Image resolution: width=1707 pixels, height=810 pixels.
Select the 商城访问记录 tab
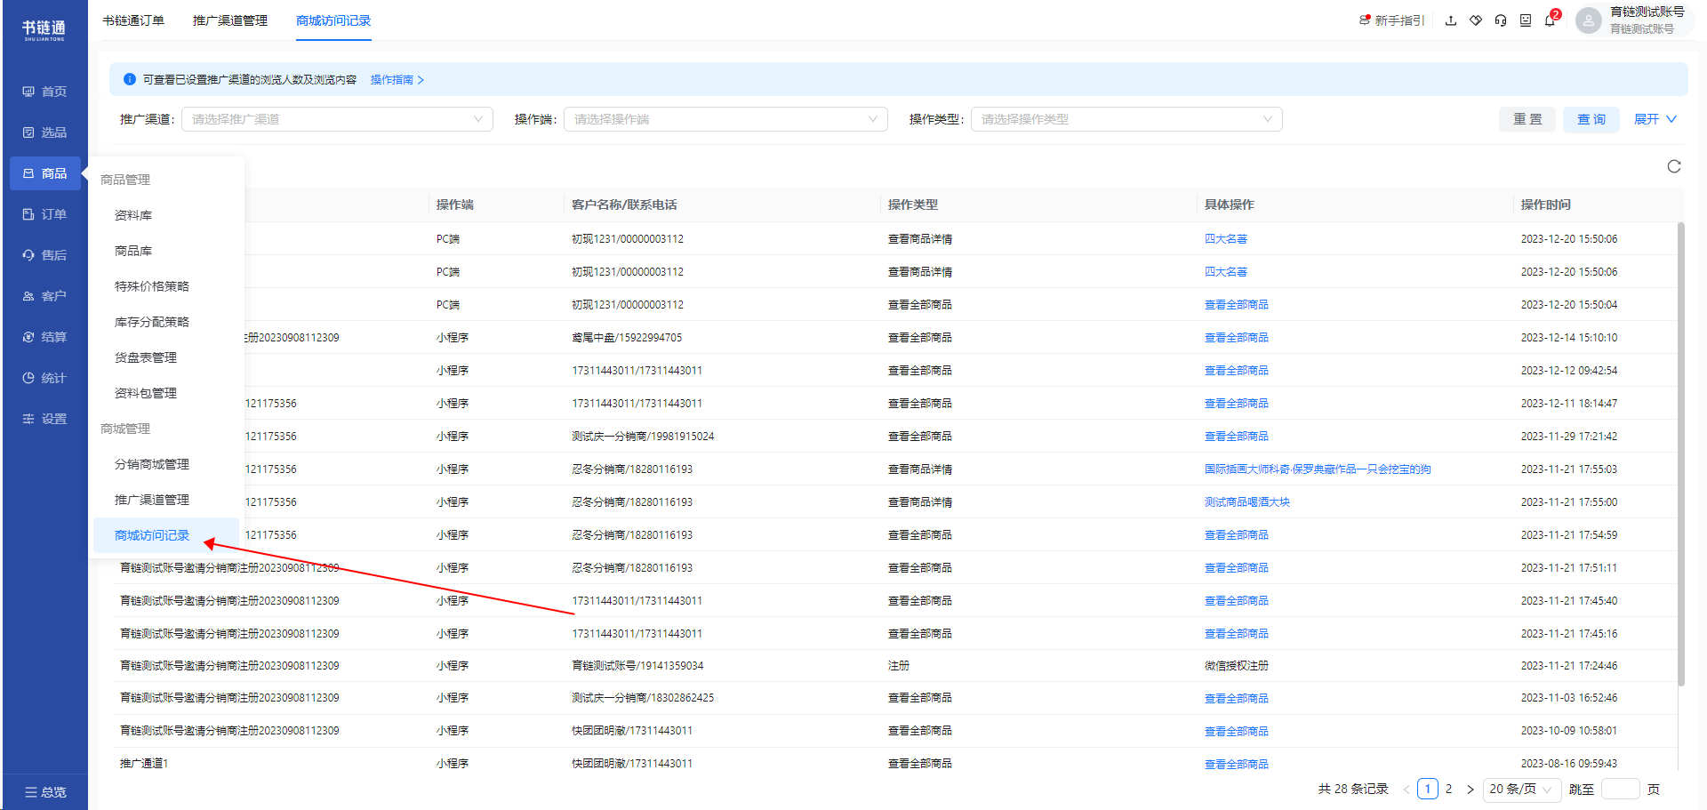333,20
